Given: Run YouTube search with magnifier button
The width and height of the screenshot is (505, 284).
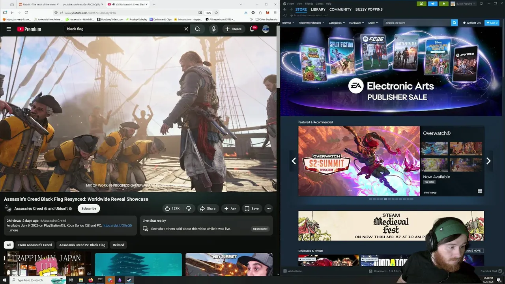Looking at the screenshot, I should click(197, 29).
